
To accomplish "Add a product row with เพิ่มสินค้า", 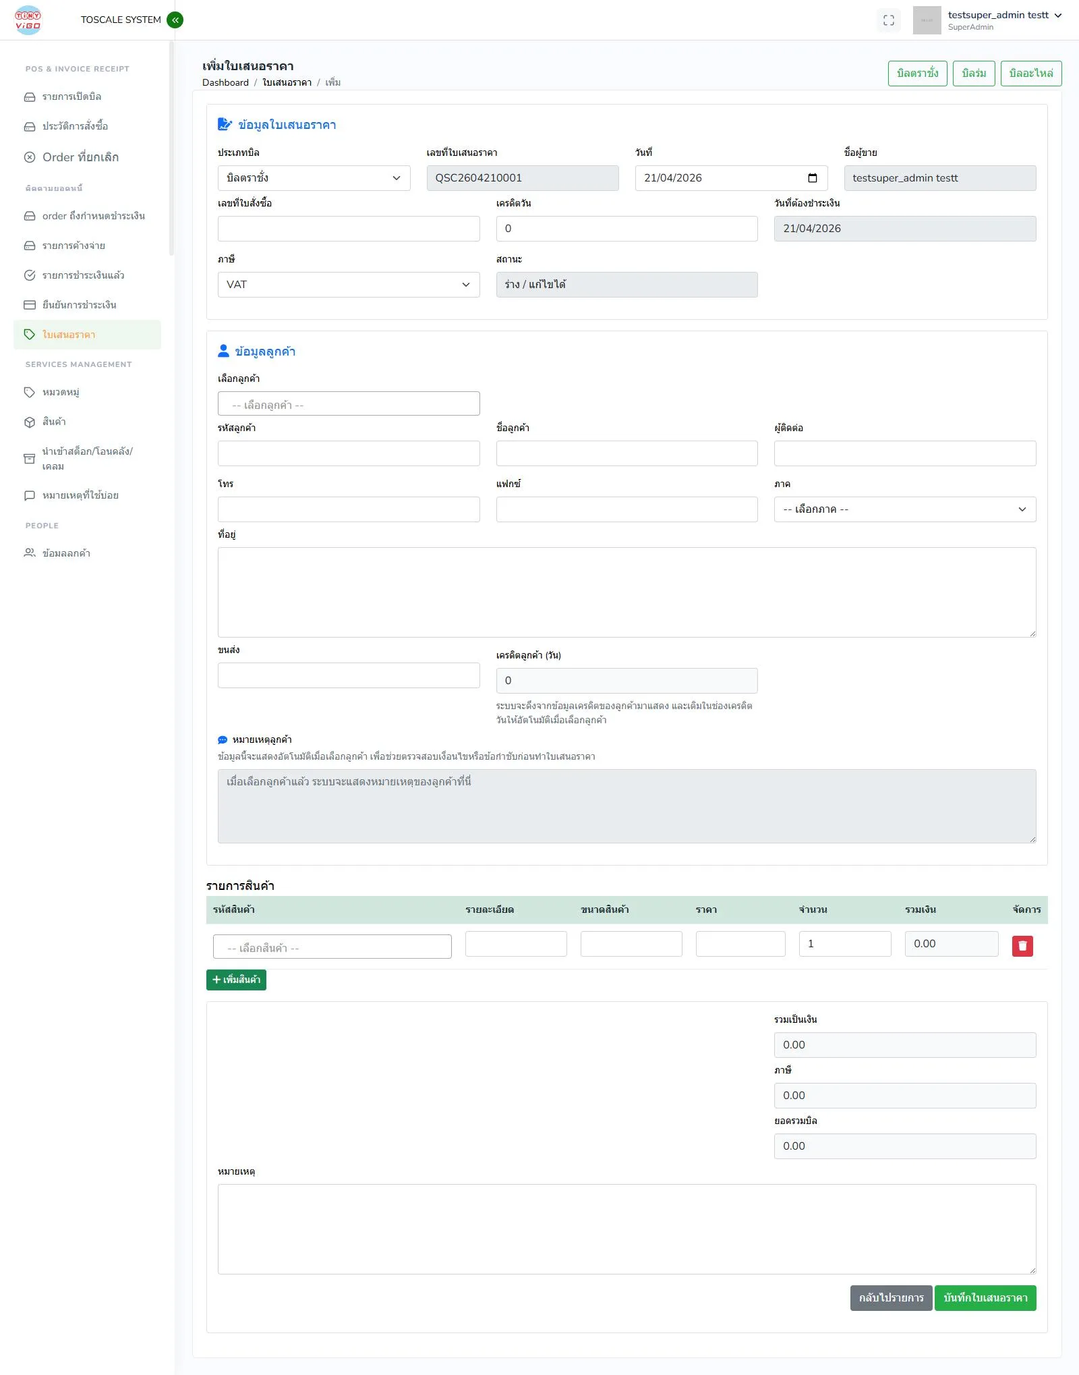I will [x=236, y=980].
